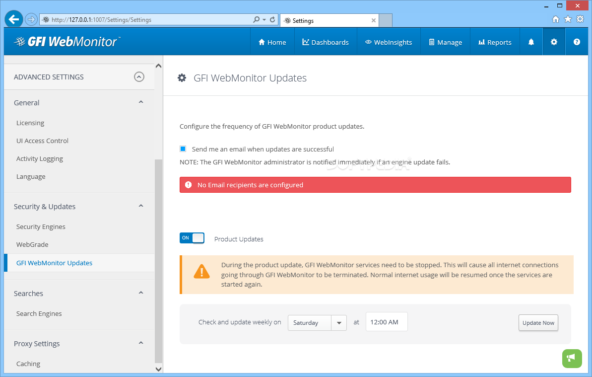Click No Email recipients are configured alert
The width and height of the screenshot is (592, 377).
(375, 185)
